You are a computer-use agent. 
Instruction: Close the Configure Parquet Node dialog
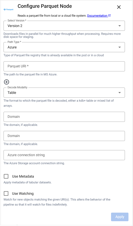(119, 7)
